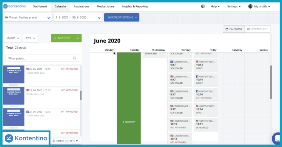This screenshot has width=282, height=147.
Task: Click the profile avatar picture
Action: click(250, 7)
